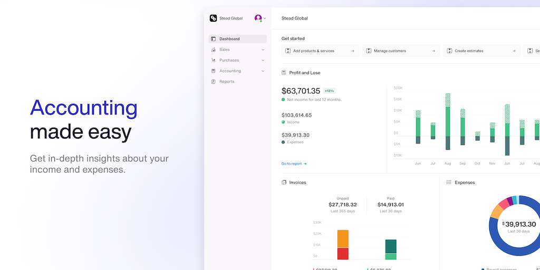Click the Dashboard sidebar icon
Image resolution: width=540 pixels, height=270 pixels.
point(213,39)
